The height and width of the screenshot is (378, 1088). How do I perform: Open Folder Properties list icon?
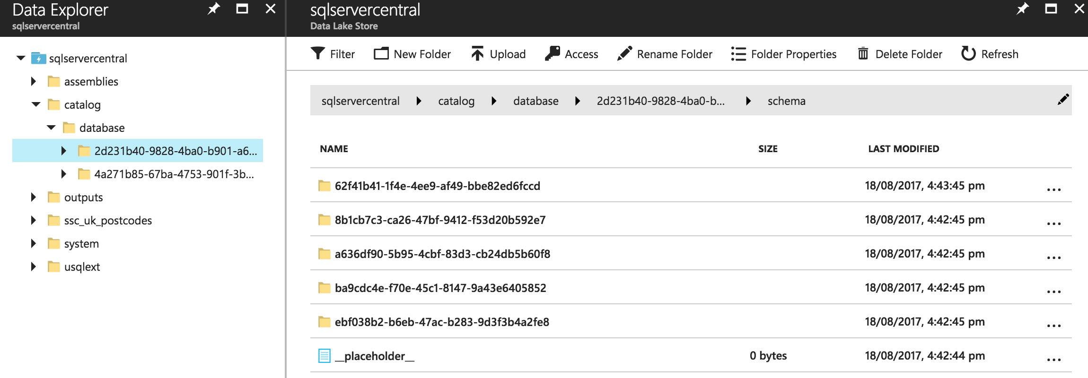(x=738, y=54)
